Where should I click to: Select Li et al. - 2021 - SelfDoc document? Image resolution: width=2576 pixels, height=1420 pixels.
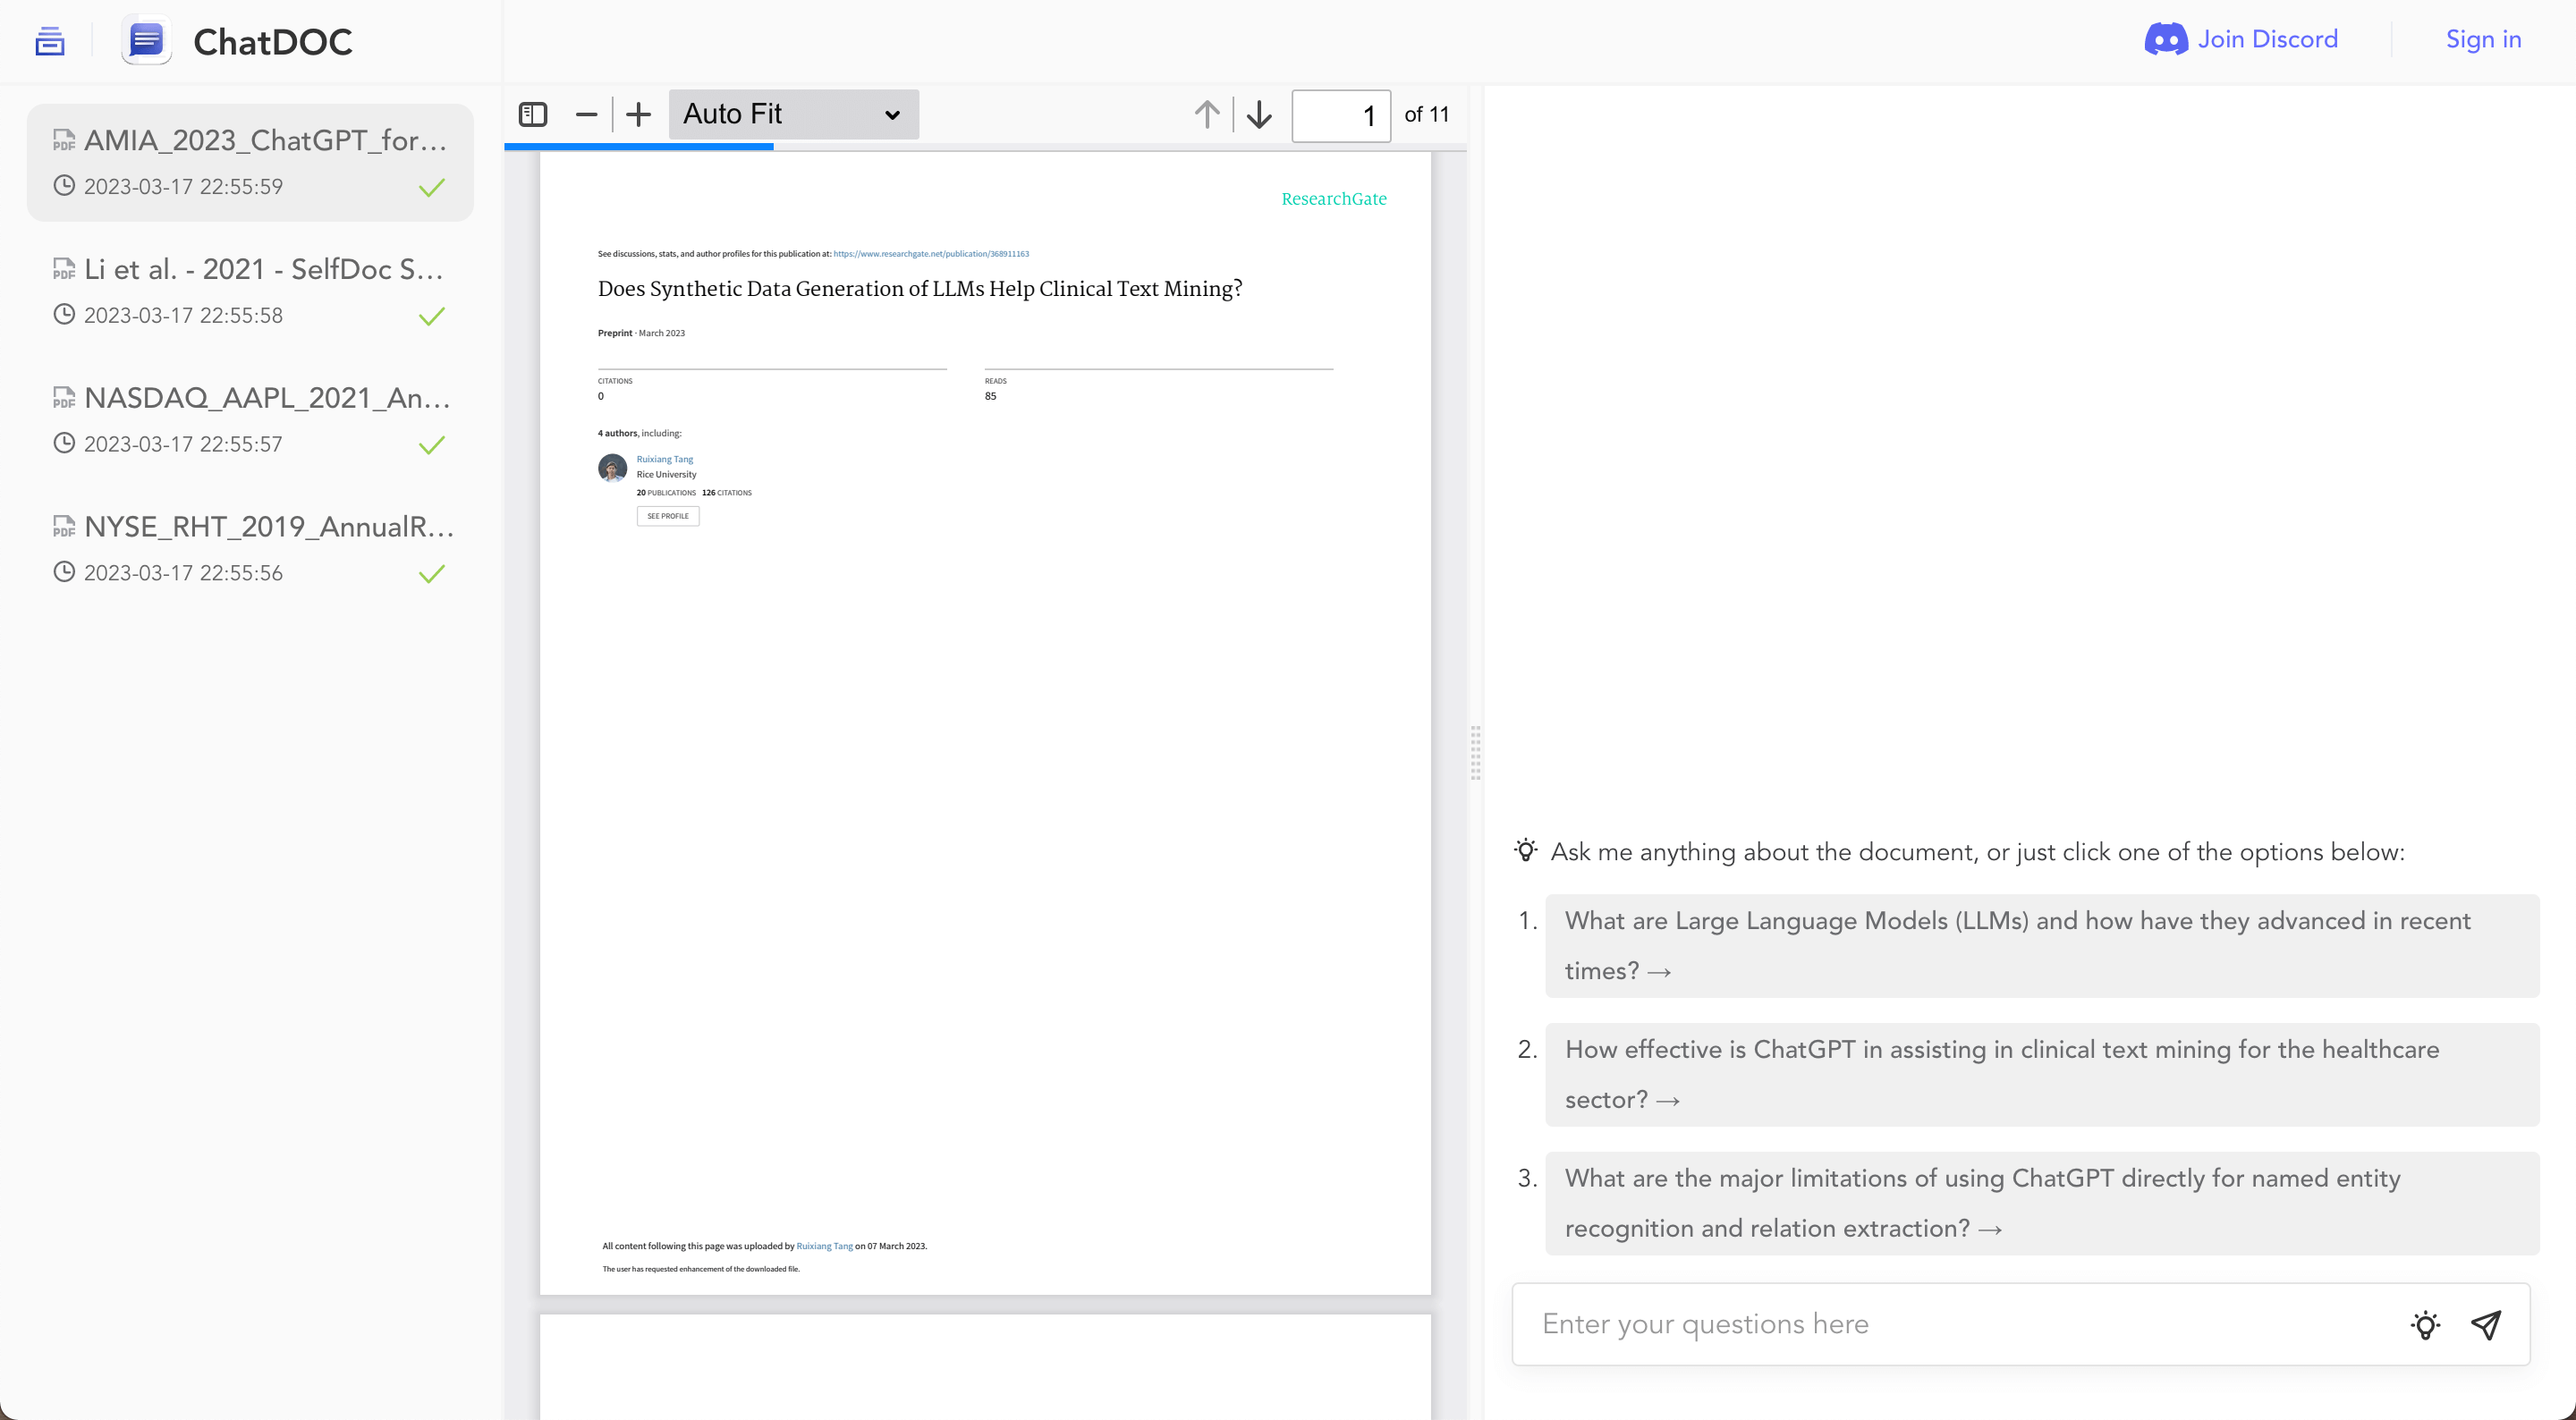point(250,291)
